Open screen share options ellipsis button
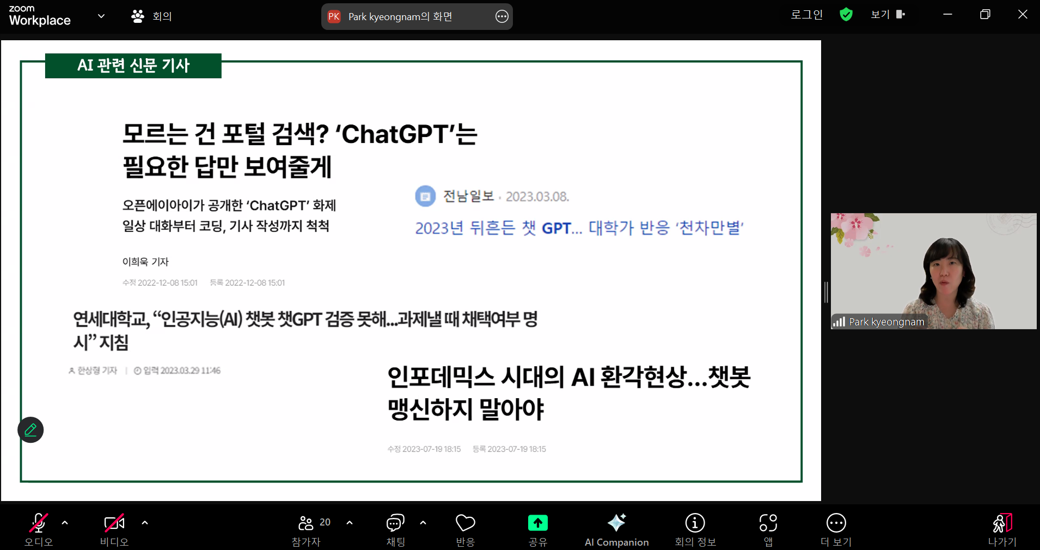This screenshot has height=550, width=1040. tap(502, 17)
